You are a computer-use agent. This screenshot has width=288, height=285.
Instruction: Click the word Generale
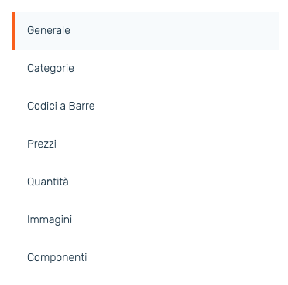(x=49, y=30)
